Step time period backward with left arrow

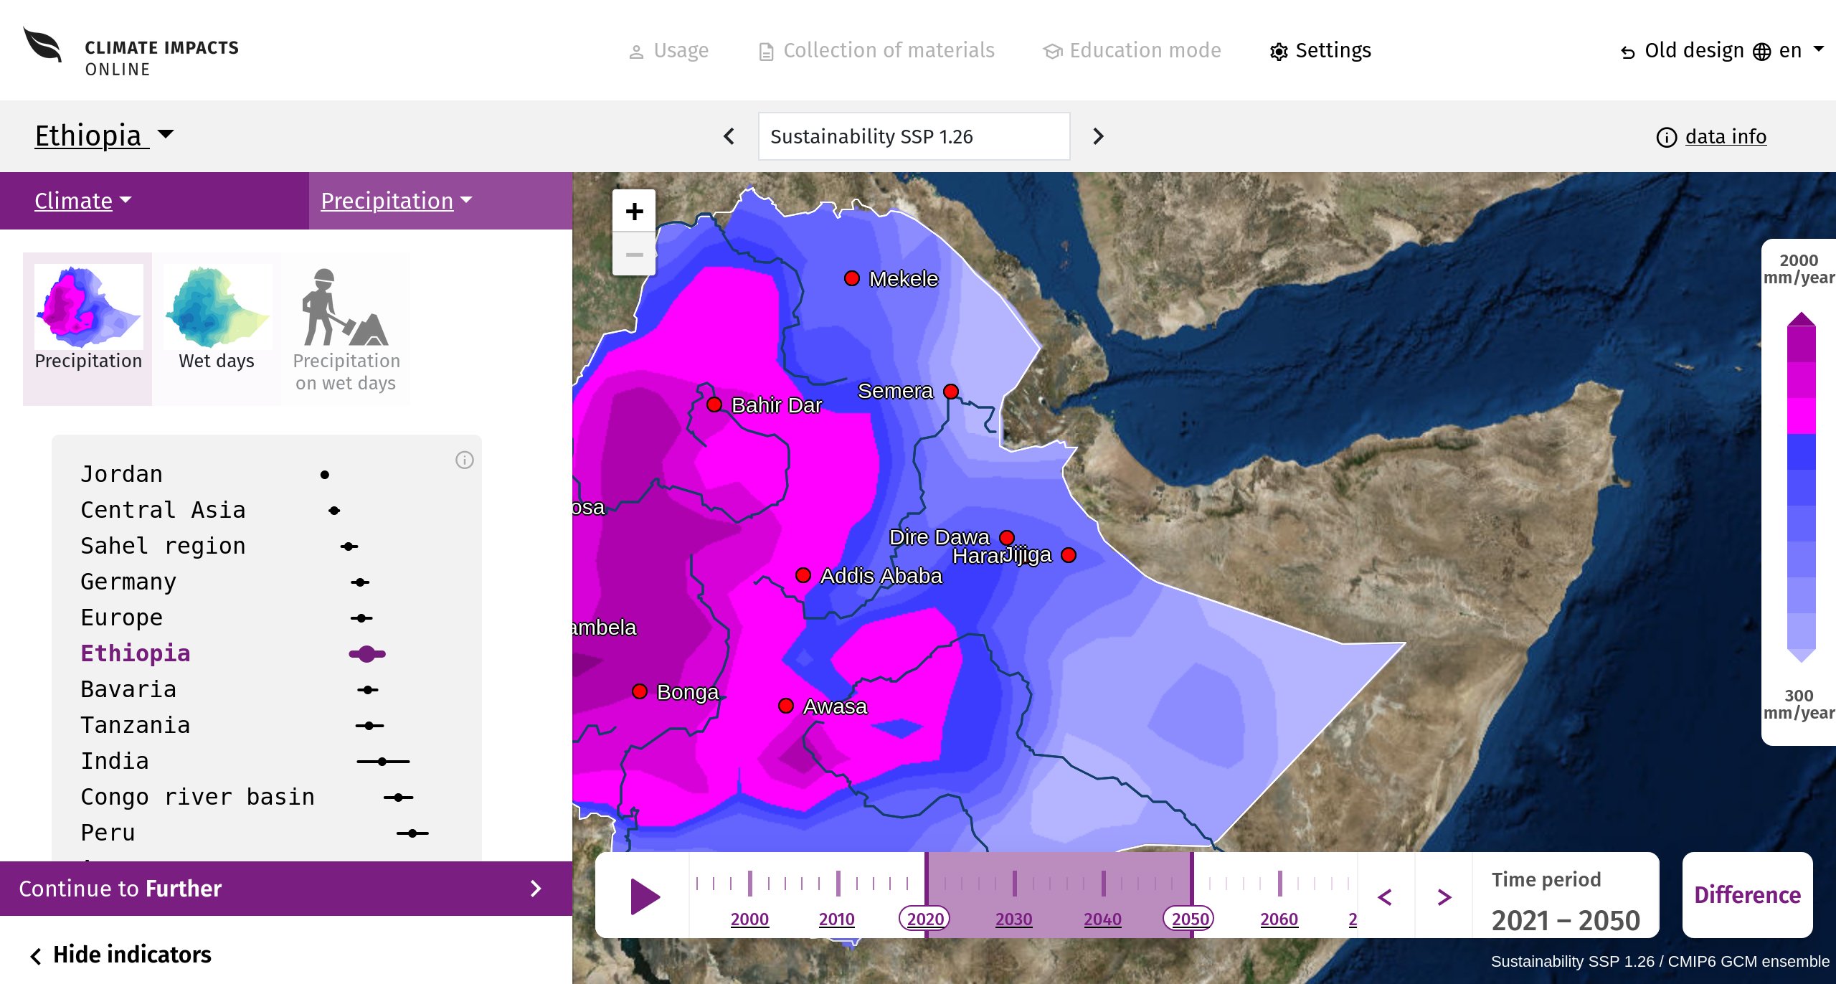pos(1385,897)
